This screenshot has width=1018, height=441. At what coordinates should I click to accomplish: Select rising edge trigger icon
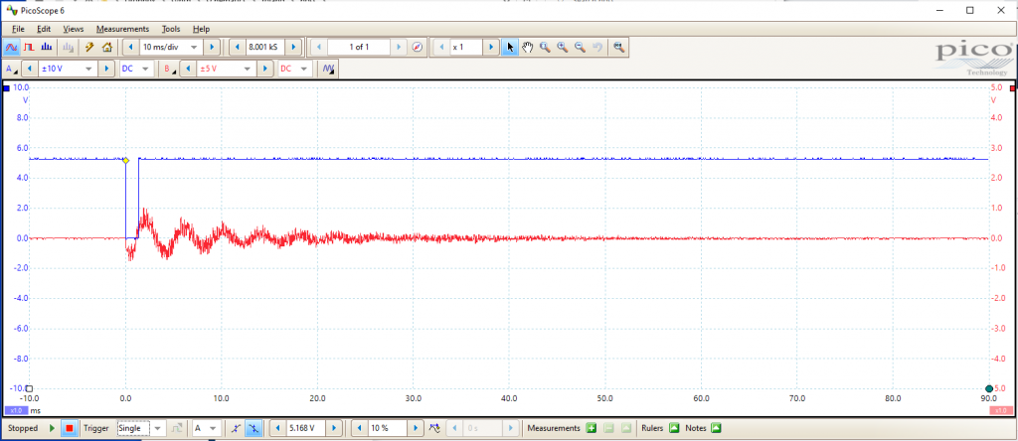pyautogui.click(x=237, y=429)
